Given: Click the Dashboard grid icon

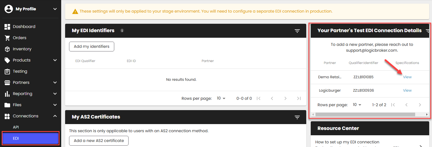Looking at the screenshot, I should click(8, 27).
